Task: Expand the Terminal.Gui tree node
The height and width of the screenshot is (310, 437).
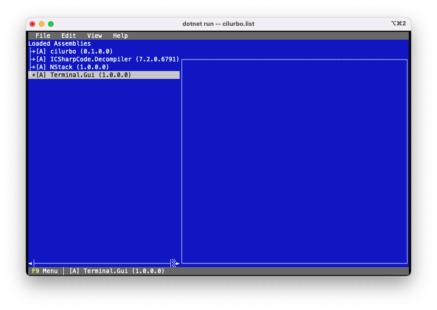Action: pyautogui.click(x=33, y=75)
